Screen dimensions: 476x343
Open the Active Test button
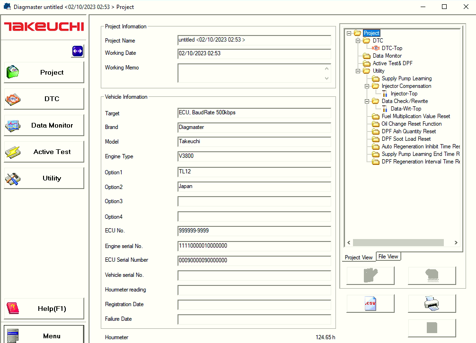[x=44, y=152]
